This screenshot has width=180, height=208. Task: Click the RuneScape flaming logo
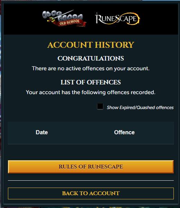point(117,19)
